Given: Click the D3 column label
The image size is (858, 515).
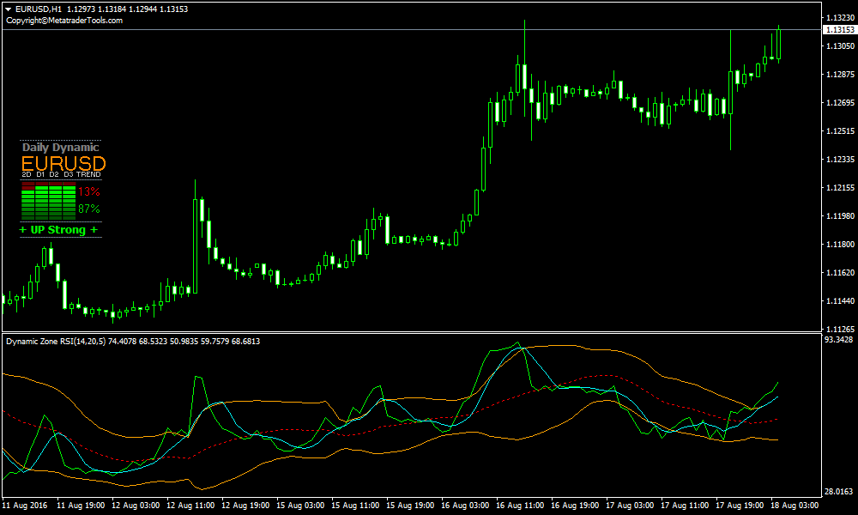Looking at the screenshot, I should (68, 175).
